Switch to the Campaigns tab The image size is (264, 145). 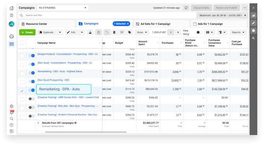tap(91, 24)
